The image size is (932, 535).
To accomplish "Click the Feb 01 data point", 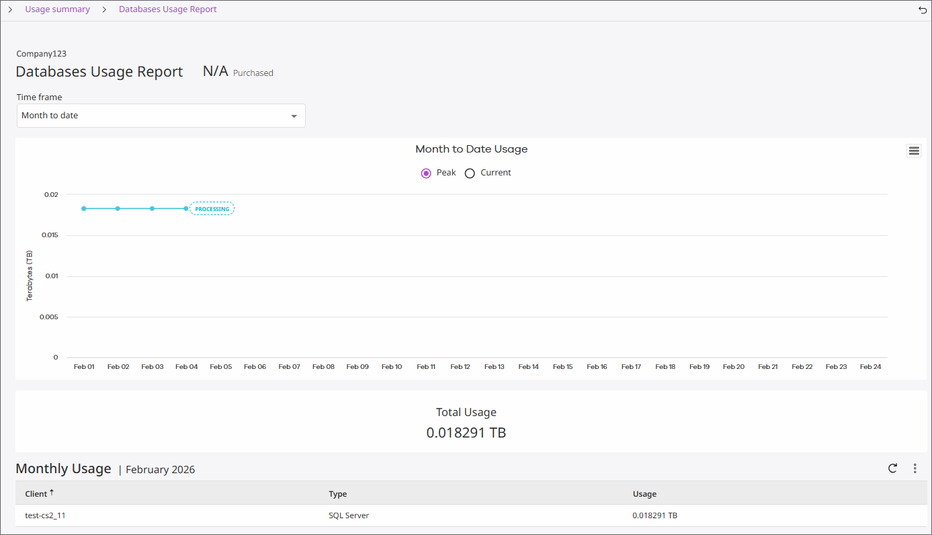I will pyautogui.click(x=84, y=208).
